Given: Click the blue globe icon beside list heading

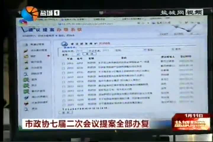Looking at the screenshot, I should (64, 44).
